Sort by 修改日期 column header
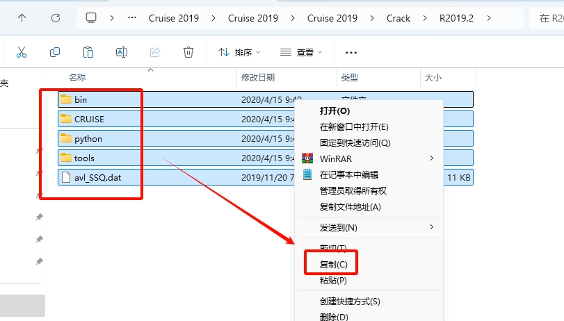 pyautogui.click(x=258, y=77)
